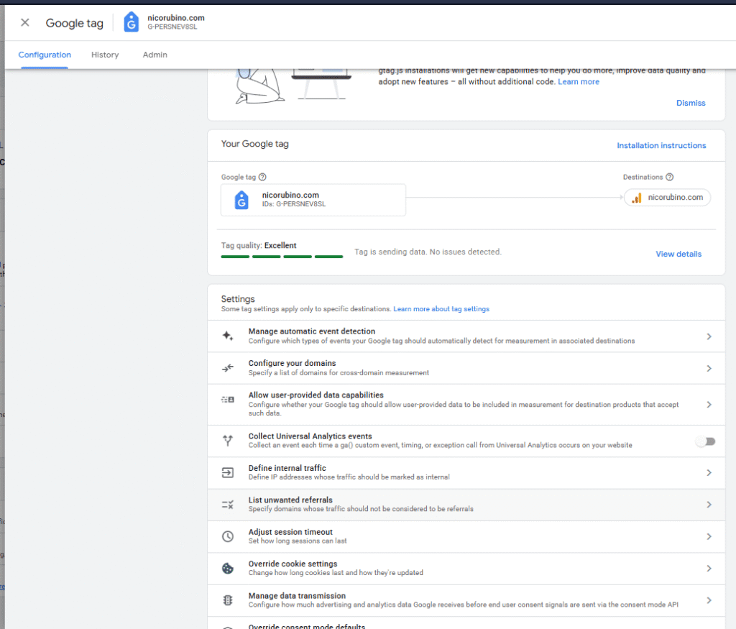The height and width of the screenshot is (629, 736).
Task: Close the Google tag panel
Action: (x=25, y=22)
